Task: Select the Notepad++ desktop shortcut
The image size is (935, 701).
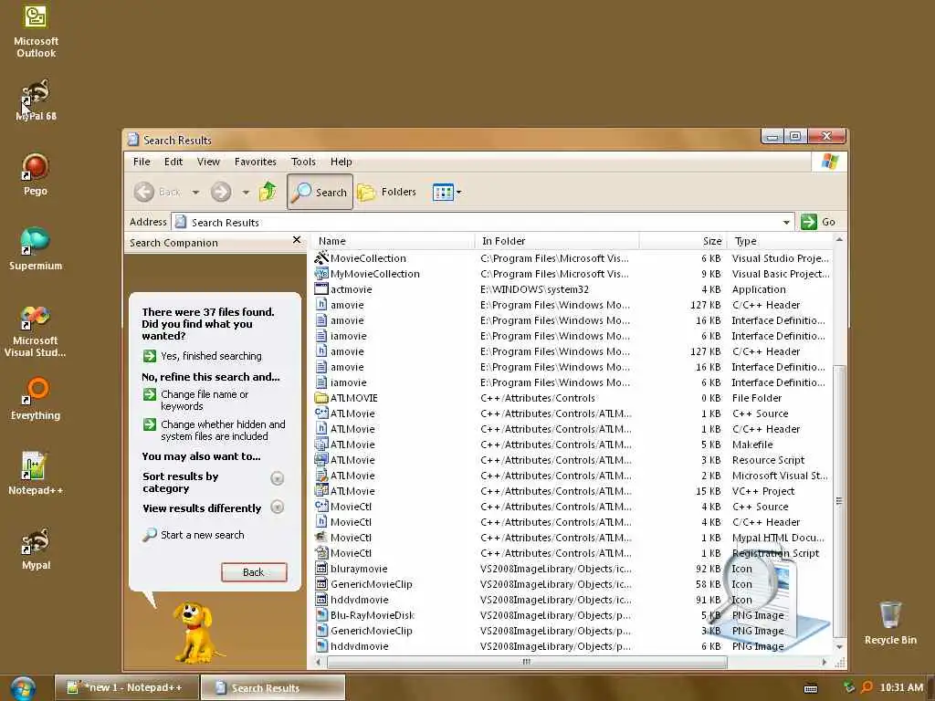Action: (x=36, y=474)
